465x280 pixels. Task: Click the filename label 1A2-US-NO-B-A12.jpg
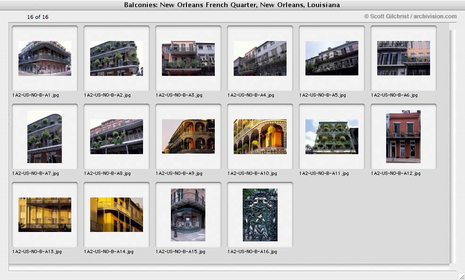point(396,173)
